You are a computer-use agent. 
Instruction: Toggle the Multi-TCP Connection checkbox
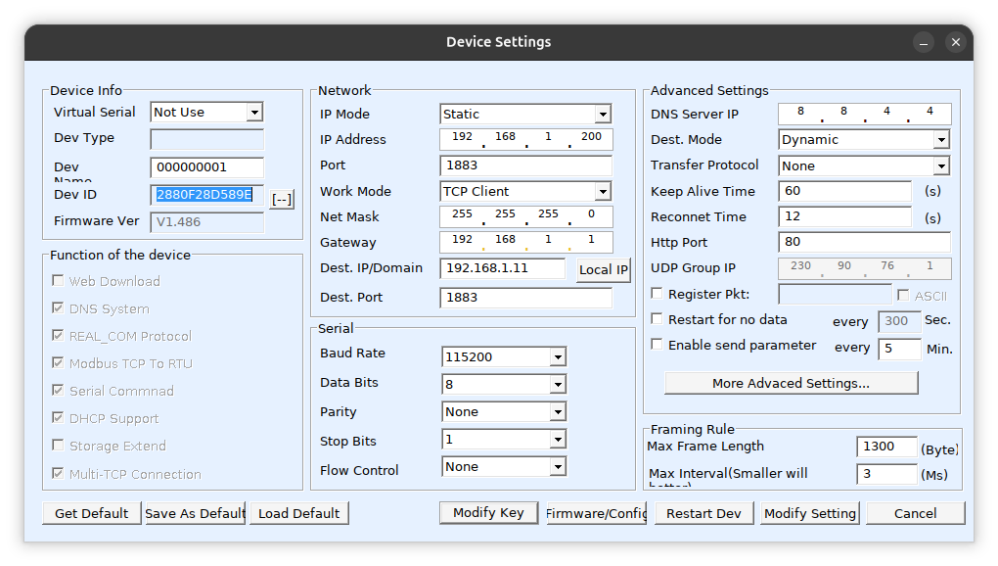point(58,473)
